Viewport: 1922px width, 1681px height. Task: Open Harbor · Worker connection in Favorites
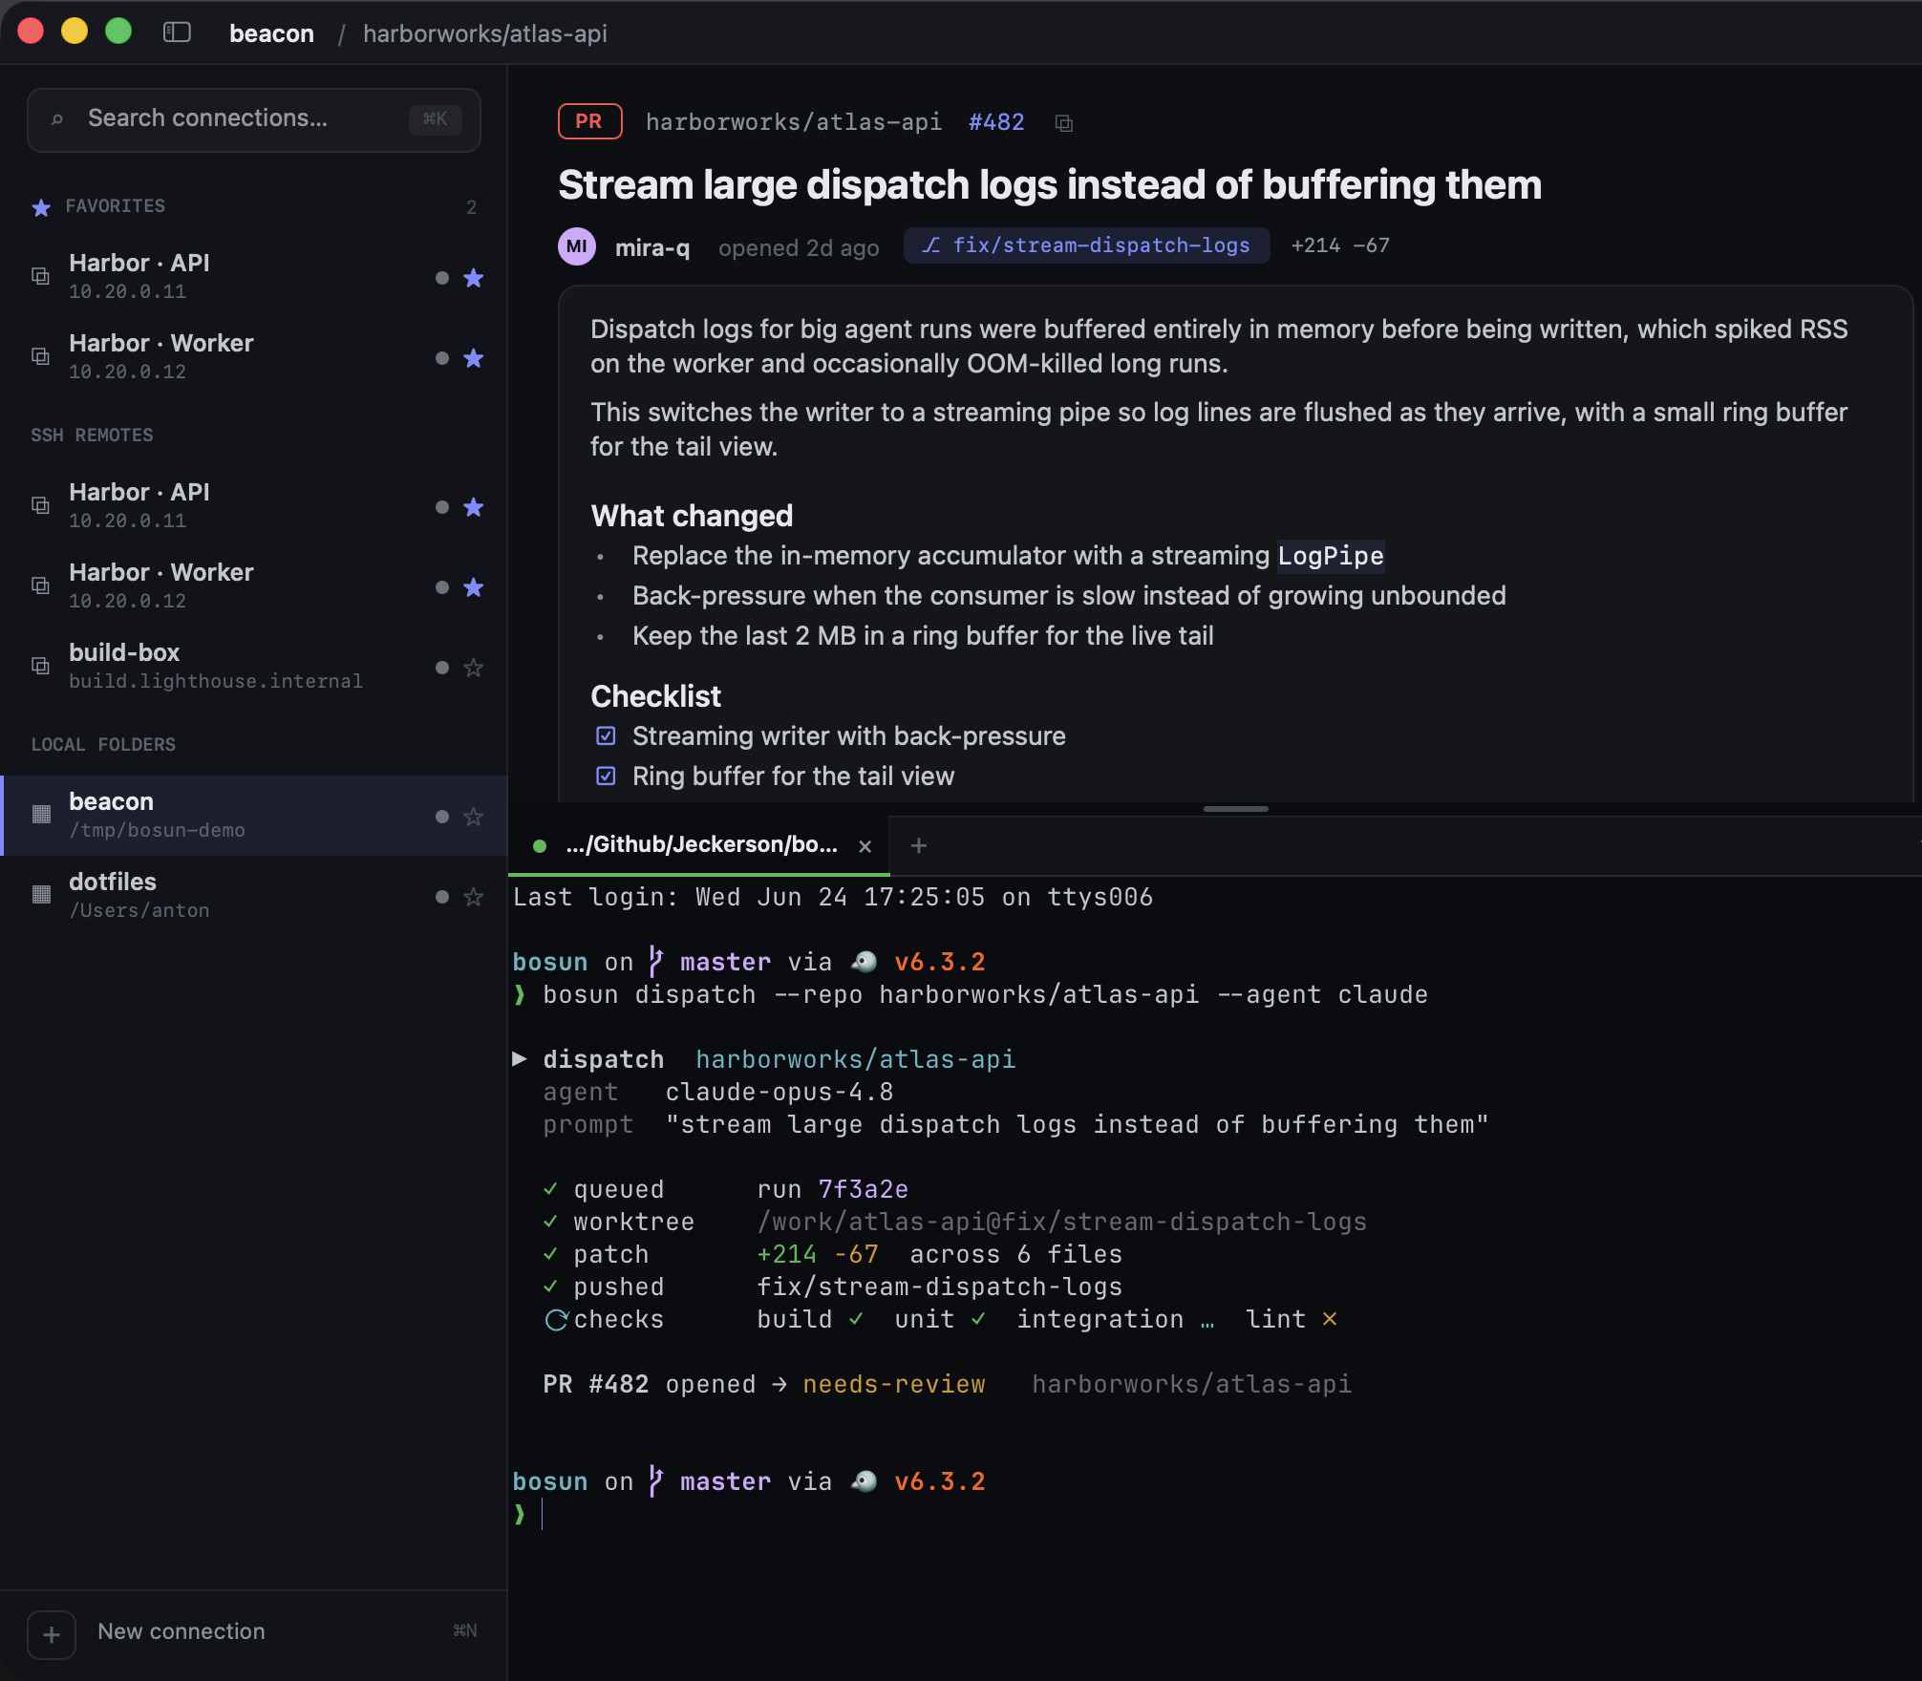[x=254, y=357]
